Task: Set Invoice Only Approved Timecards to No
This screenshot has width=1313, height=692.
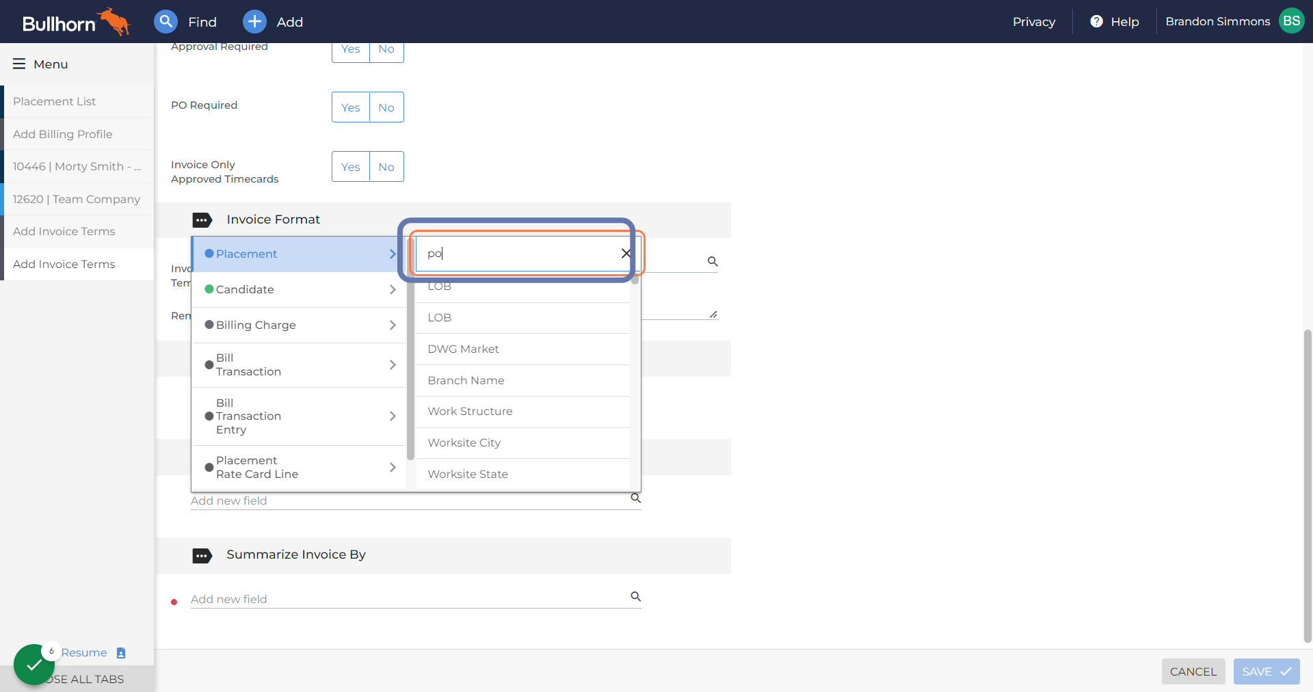Action: [x=386, y=167]
